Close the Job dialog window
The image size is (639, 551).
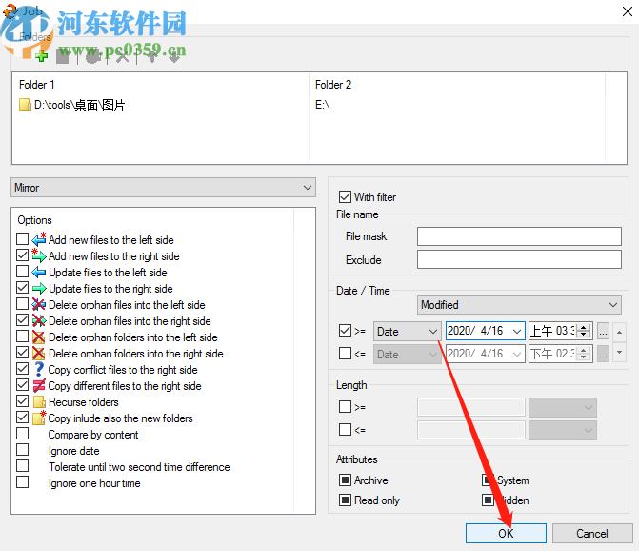(x=628, y=11)
